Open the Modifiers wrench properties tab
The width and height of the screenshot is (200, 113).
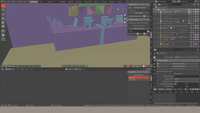pos(154,77)
